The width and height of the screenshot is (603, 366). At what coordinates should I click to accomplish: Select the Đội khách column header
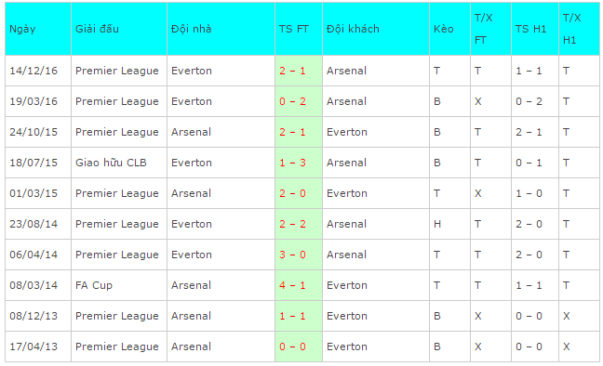(x=376, y=29)
